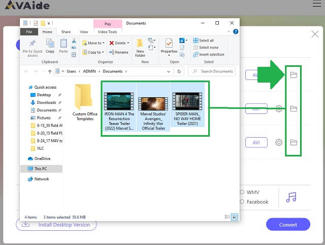This screenshot has width=325, height=245.
Task: Click the Help question mark icon
Action: [x=236, y=31]
